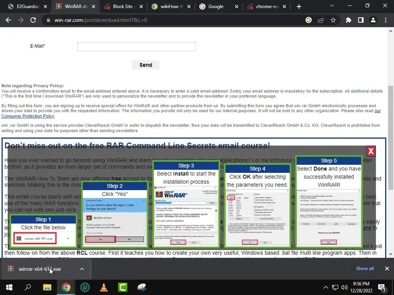Bookmark this page with the star icon
The height and width of the screenshot is (295, 394).
pyautogui.click(x=333, y=20)
